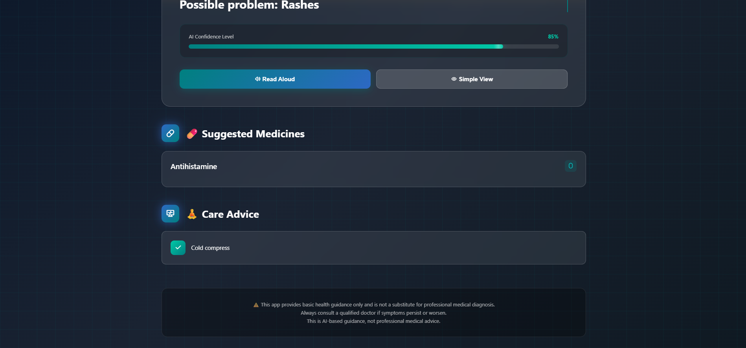This screenshot has width=746, height=348.
Task: Click the blue capsule icon tile
Action: [x=170, y=133]
